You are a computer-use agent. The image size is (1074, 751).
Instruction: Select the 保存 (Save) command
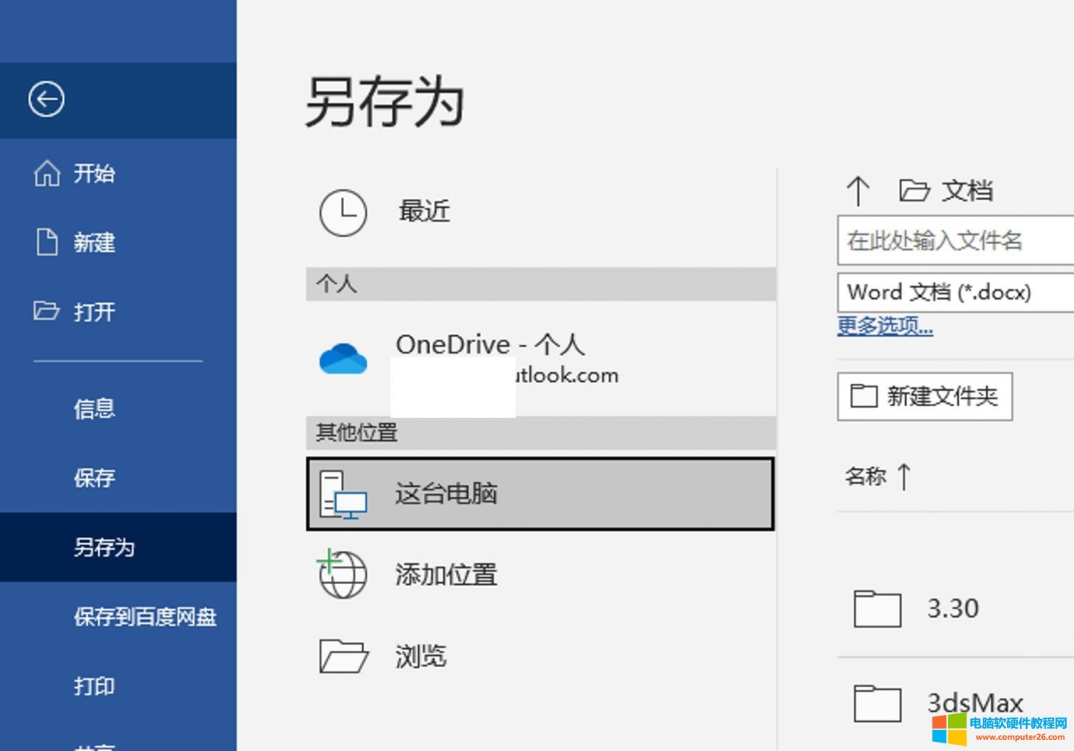click(x=94, y=478)
